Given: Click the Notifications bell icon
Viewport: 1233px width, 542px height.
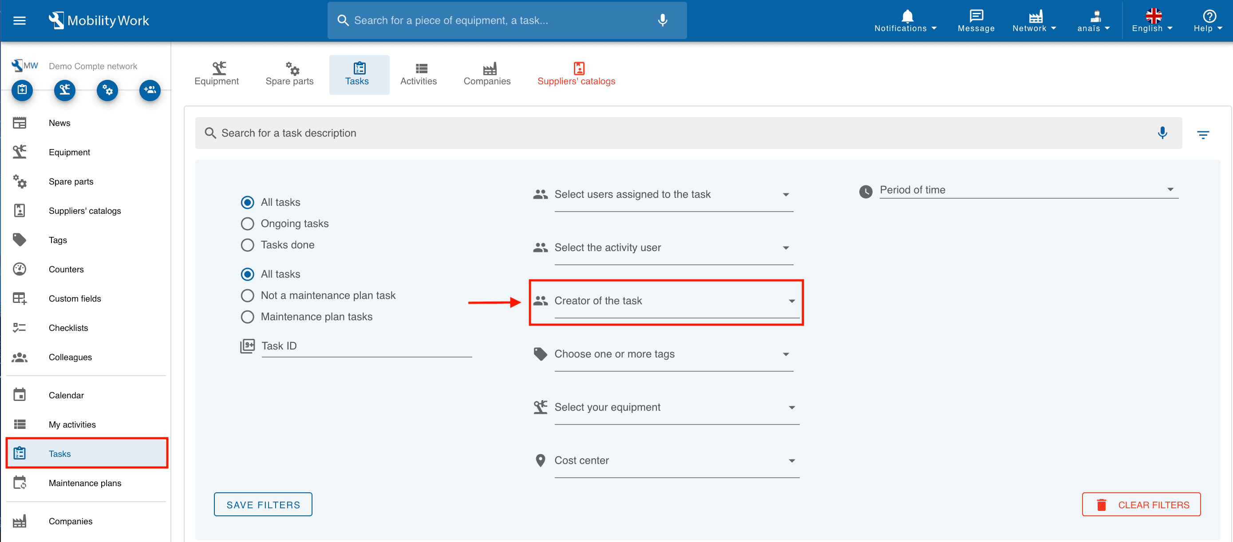Looking at the screenshot, I should (907, 17).
